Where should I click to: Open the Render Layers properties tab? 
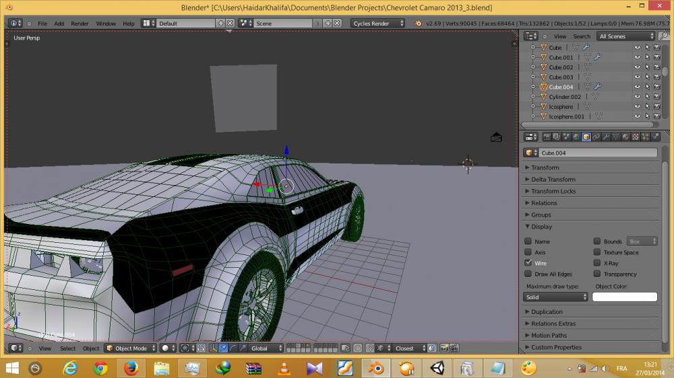[557, 137]
